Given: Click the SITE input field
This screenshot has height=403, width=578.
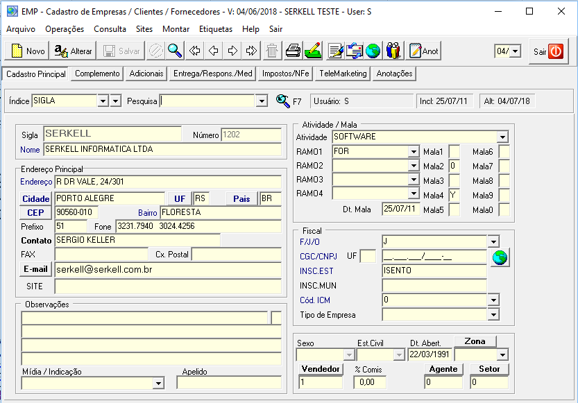Looking at the screenshot, I should (x=168, y=286).
